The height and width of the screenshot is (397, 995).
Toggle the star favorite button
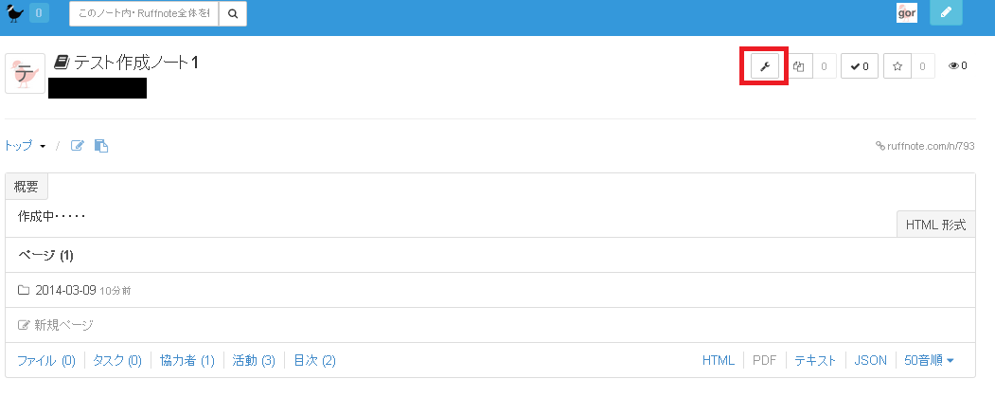(897, 66)
